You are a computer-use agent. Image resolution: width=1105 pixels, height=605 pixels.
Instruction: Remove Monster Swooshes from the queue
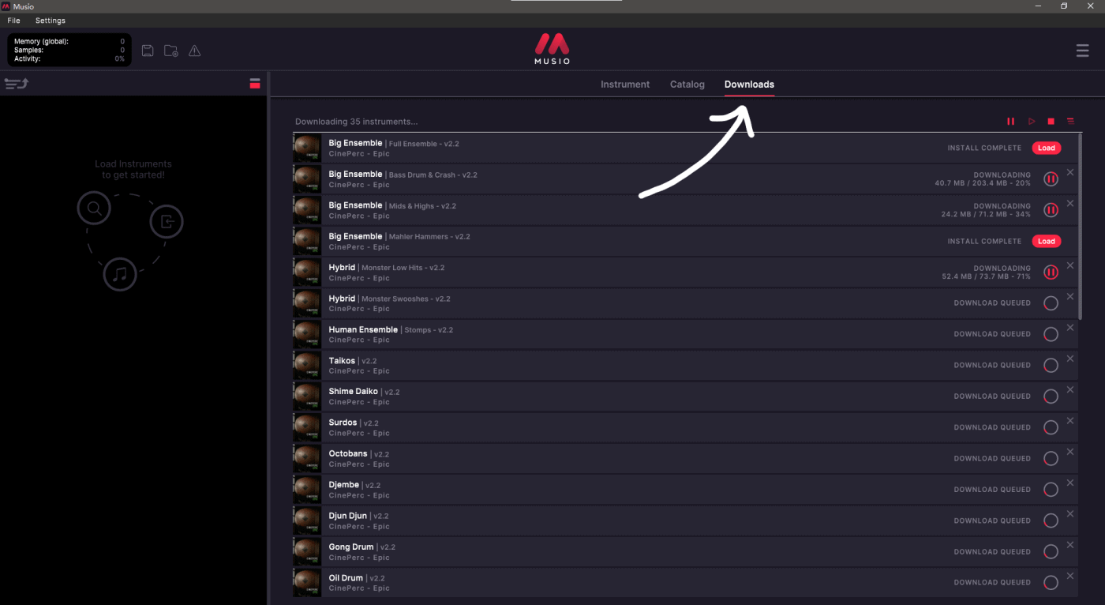click(1070, 296)
